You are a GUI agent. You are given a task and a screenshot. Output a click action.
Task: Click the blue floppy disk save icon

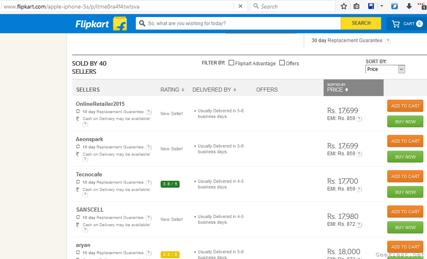(371, 6)
